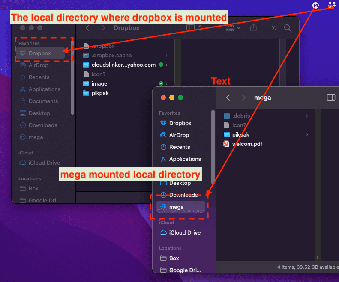
Task: Open the Dropbox menu bar icon
Action: pos(332,5)
